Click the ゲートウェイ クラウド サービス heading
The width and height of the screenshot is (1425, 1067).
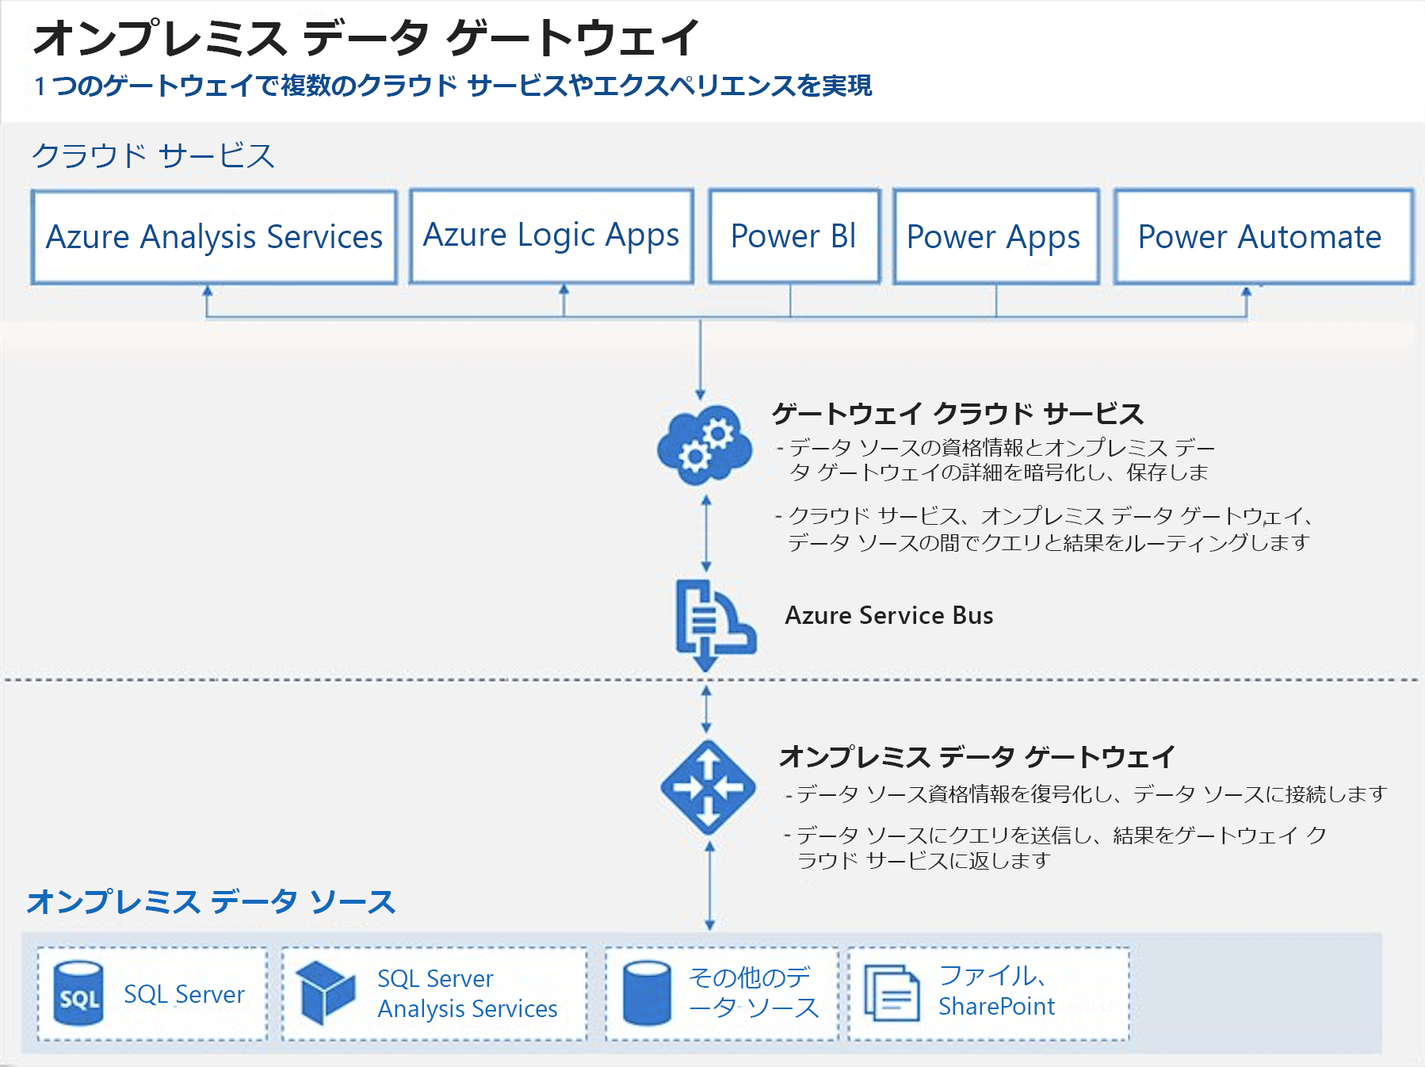click(957, 414)
